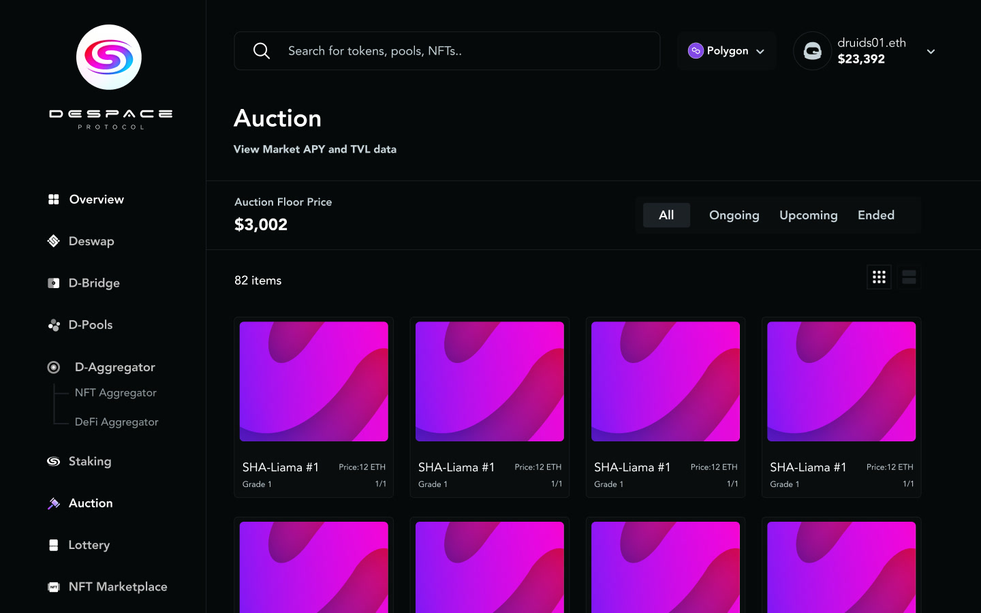Open first SHA-Liama #1 NFT thumbnail
The image size is (981, 613).
(x=314, y=381)
